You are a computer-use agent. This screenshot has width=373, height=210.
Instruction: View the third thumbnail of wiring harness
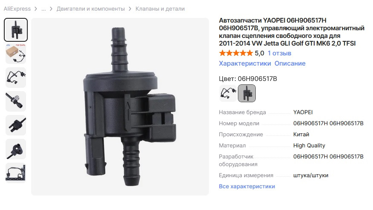[16, 78]
